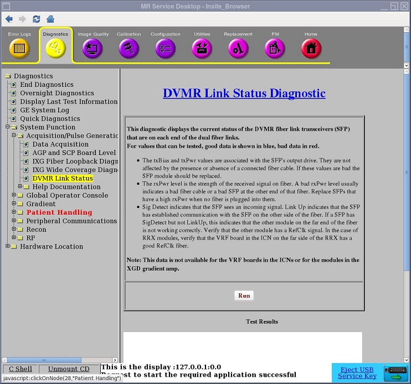Open the Configuration icon
Screen dimensions: 411x384
[x=165, y=48]
